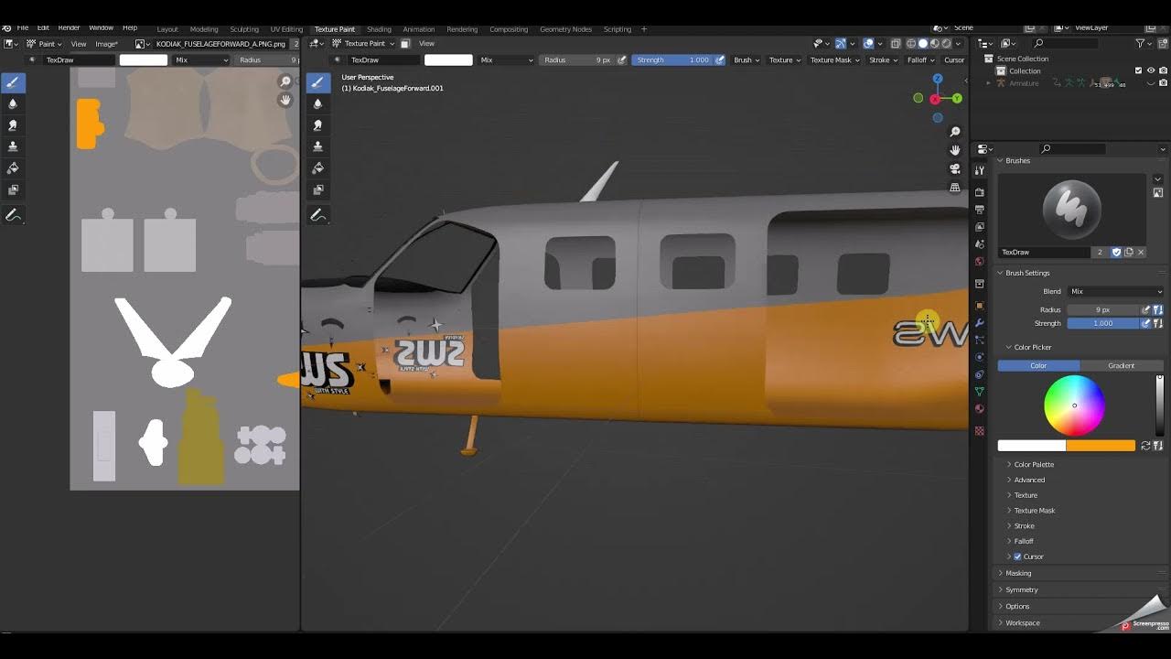Select the Draw brush tool in the image editor

click(x=13, y=82)
